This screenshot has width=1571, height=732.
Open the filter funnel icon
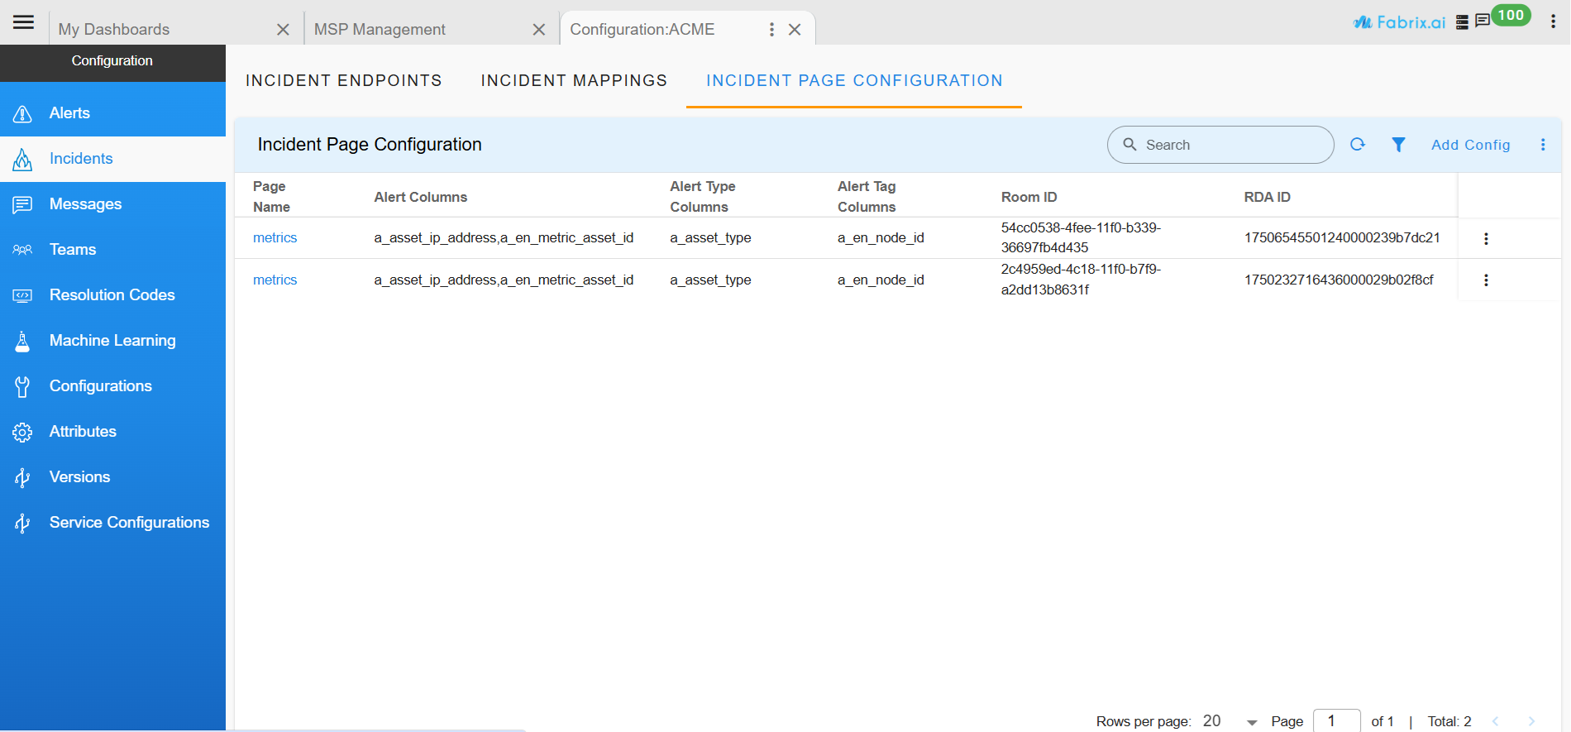(x=1398, y=145)
